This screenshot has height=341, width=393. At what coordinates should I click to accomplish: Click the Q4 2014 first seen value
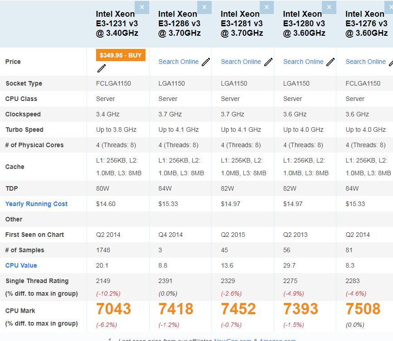(x=170, y=235)
